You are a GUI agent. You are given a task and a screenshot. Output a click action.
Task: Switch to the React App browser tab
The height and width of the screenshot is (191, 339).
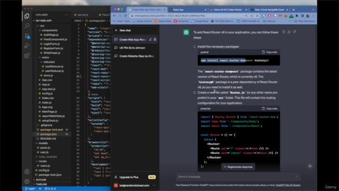pyautogui.click(x=178, y=10)
